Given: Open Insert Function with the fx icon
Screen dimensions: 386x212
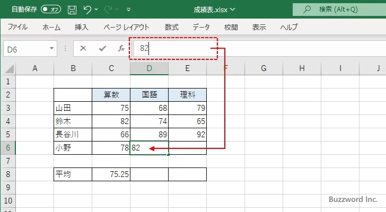Looking at the screenshot, I should click(121, 48).
